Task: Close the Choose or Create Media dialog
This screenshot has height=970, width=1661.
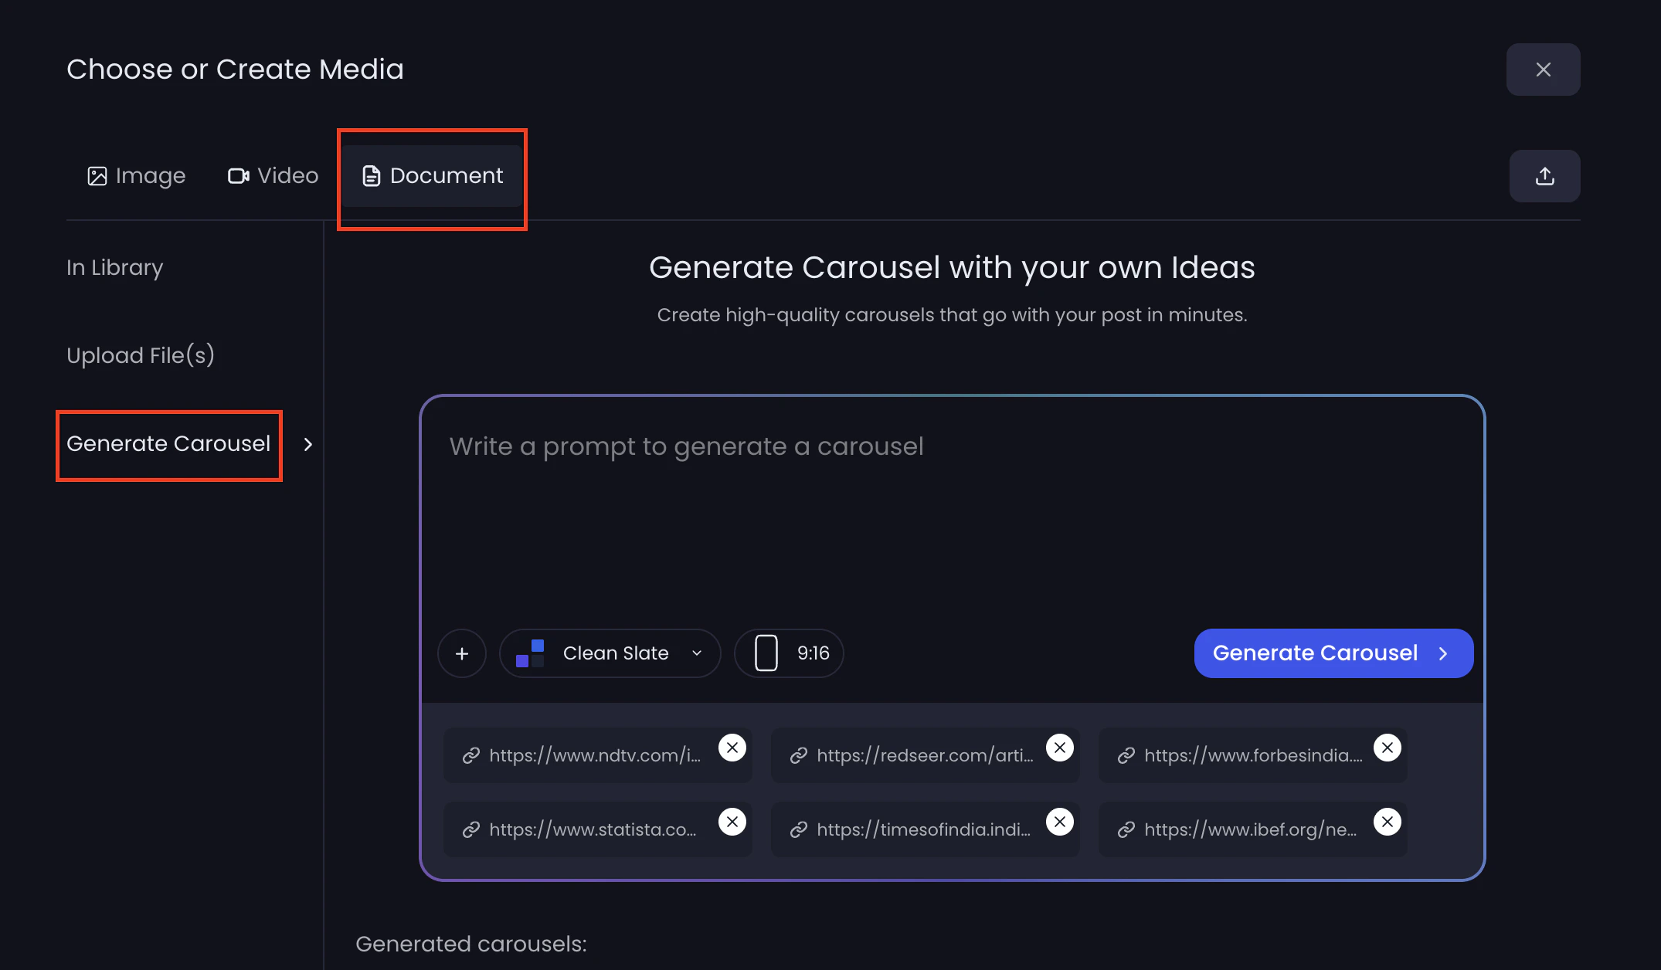Action: (x=1541, y=69)
